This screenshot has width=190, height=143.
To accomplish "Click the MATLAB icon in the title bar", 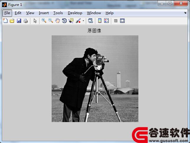I will (5, 5).
